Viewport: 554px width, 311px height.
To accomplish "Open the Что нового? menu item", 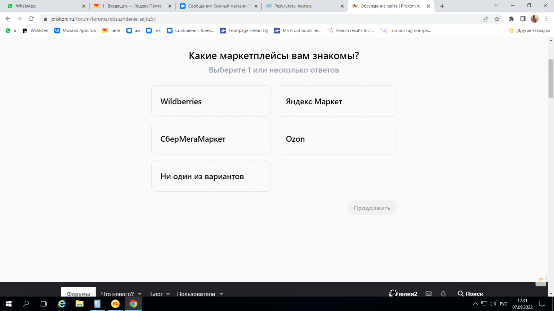I will [117, 294].
